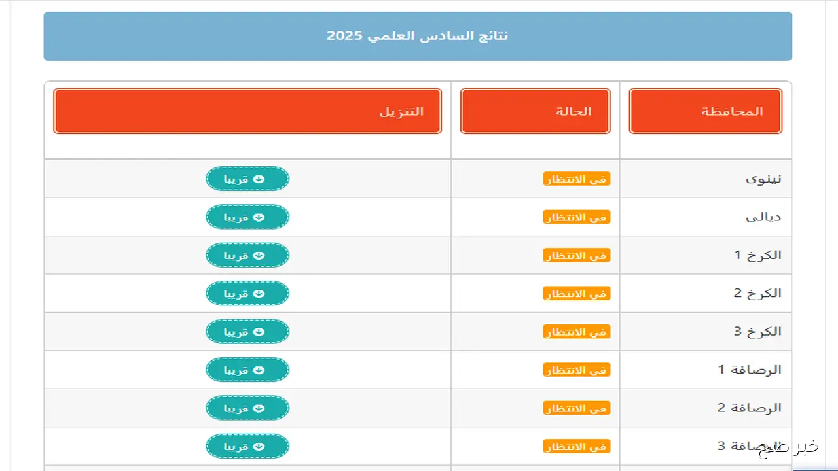Viewport: 838px width, 471px height.
Task: Click the download icon for الرصافة 2
Action: coord(258,408)
